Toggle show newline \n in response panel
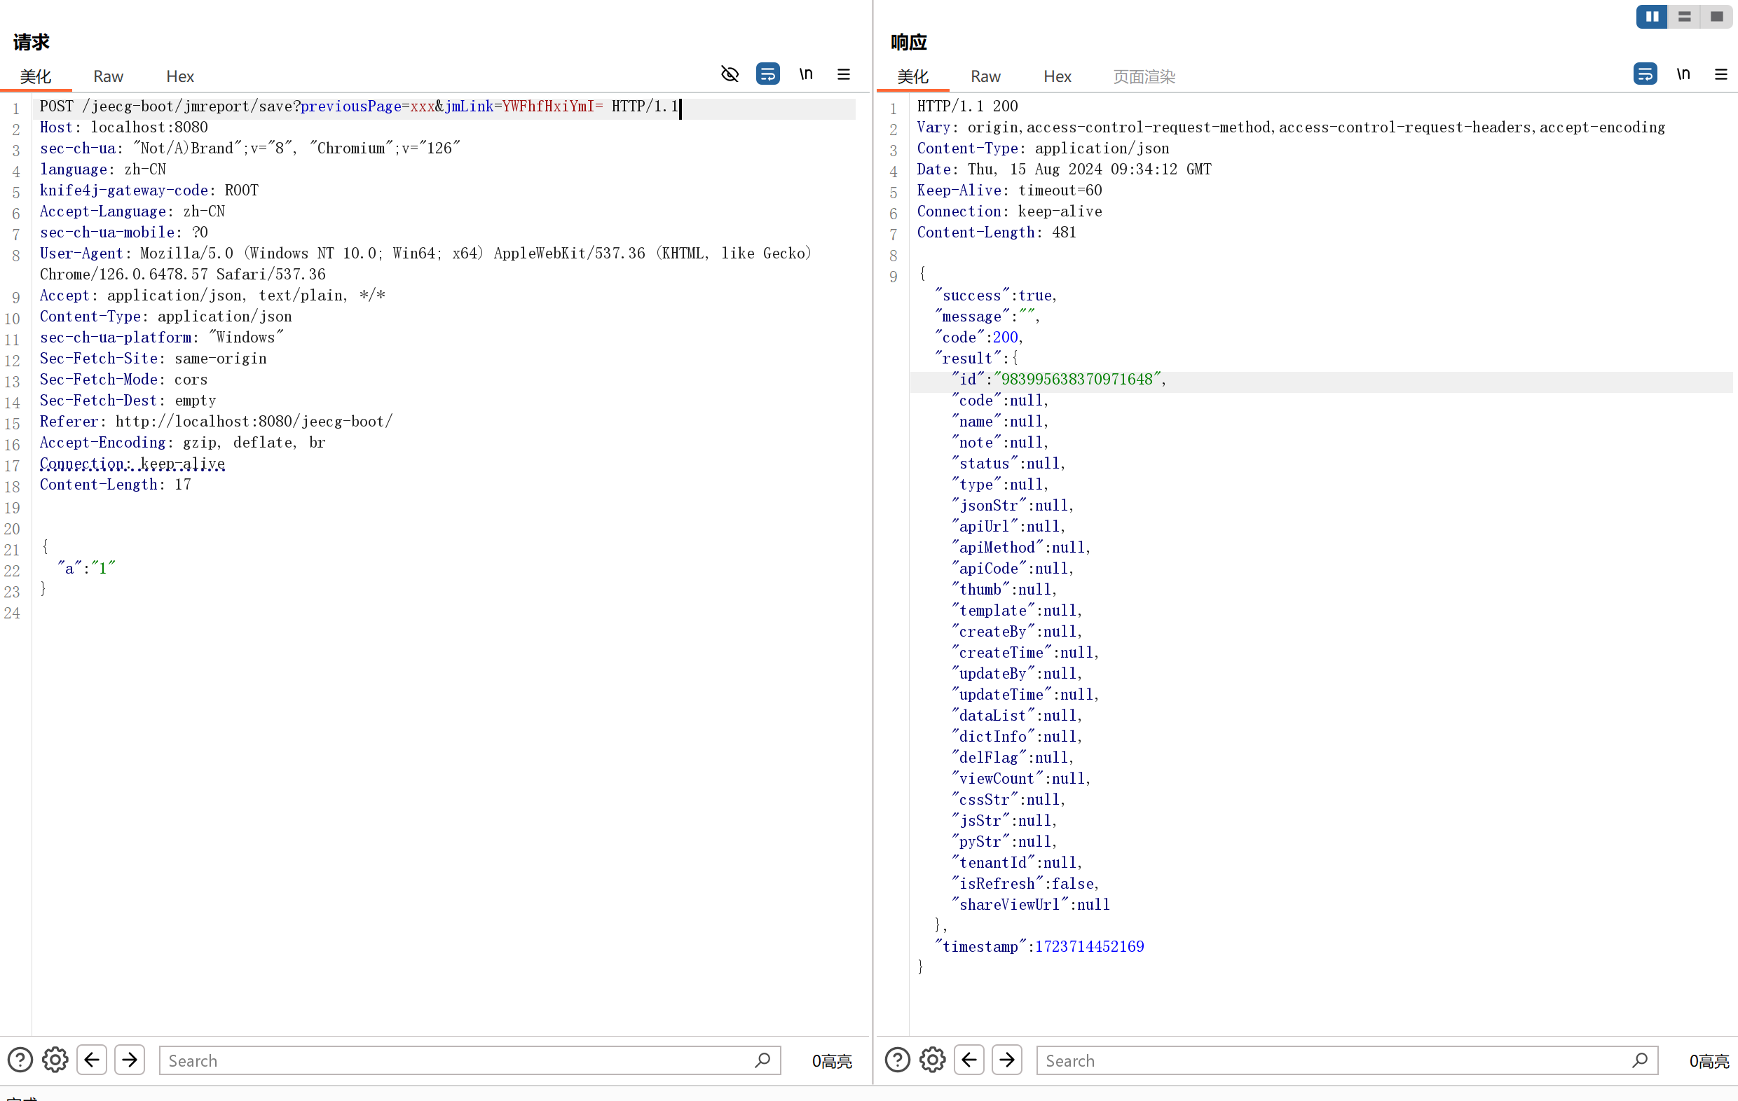The image size is (1738, 1101). (x=1683, y=74)
